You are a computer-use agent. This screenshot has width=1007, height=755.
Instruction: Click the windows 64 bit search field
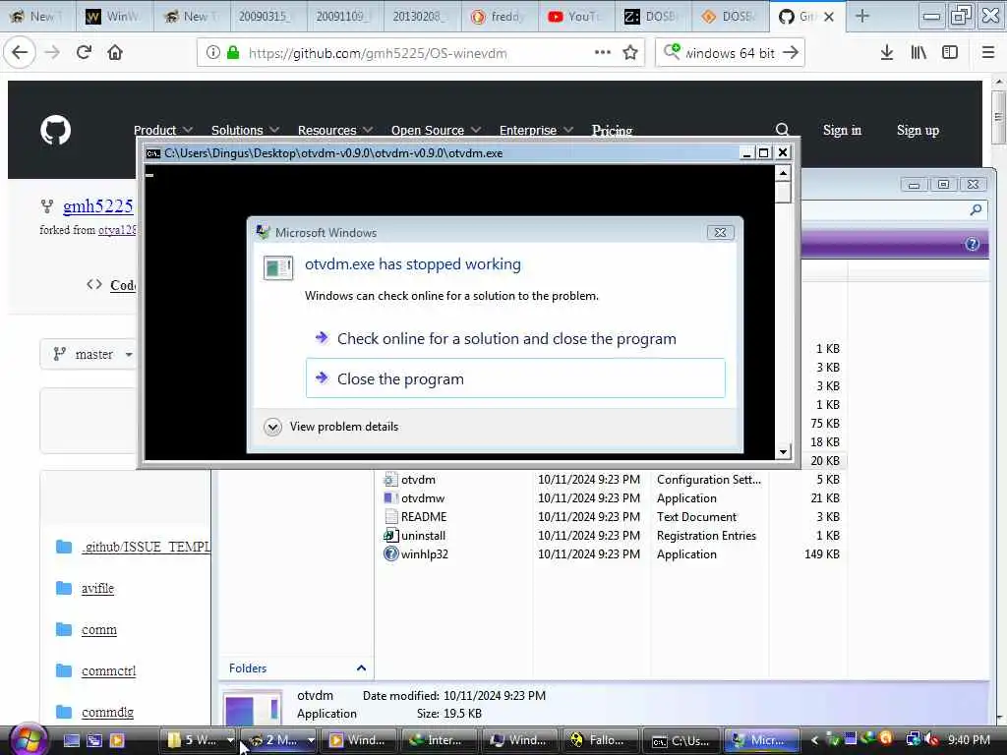pos(731,53)
